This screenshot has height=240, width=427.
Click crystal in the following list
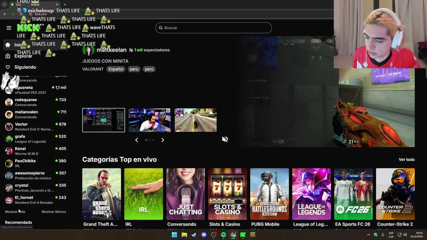(x=35, y=188)
